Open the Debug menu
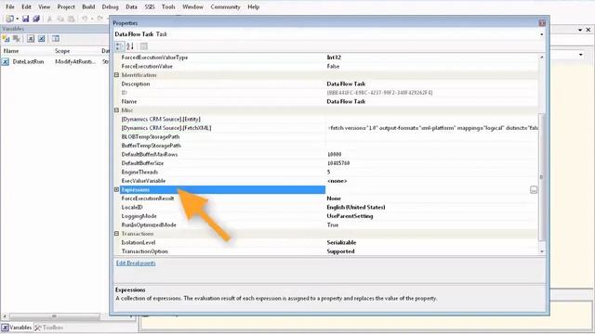 coord(110,6)
